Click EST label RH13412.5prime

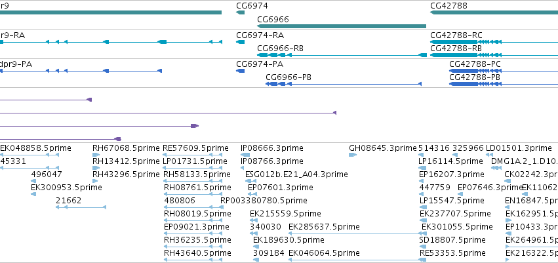[126, 161]
